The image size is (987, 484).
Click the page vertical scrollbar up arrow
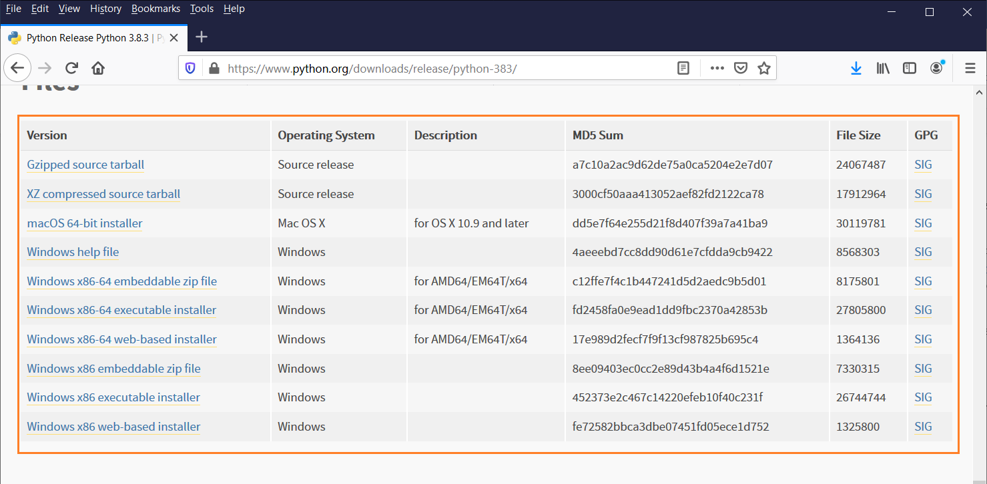pyautogui.click(x=980, y=92)
